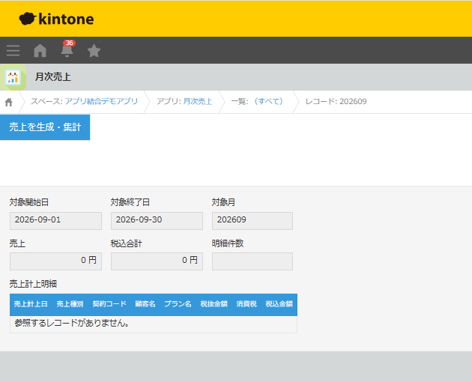The image size is (472, 382).
Task: Click the 税込合計 amount field
Action: click(x=157, y=261)
